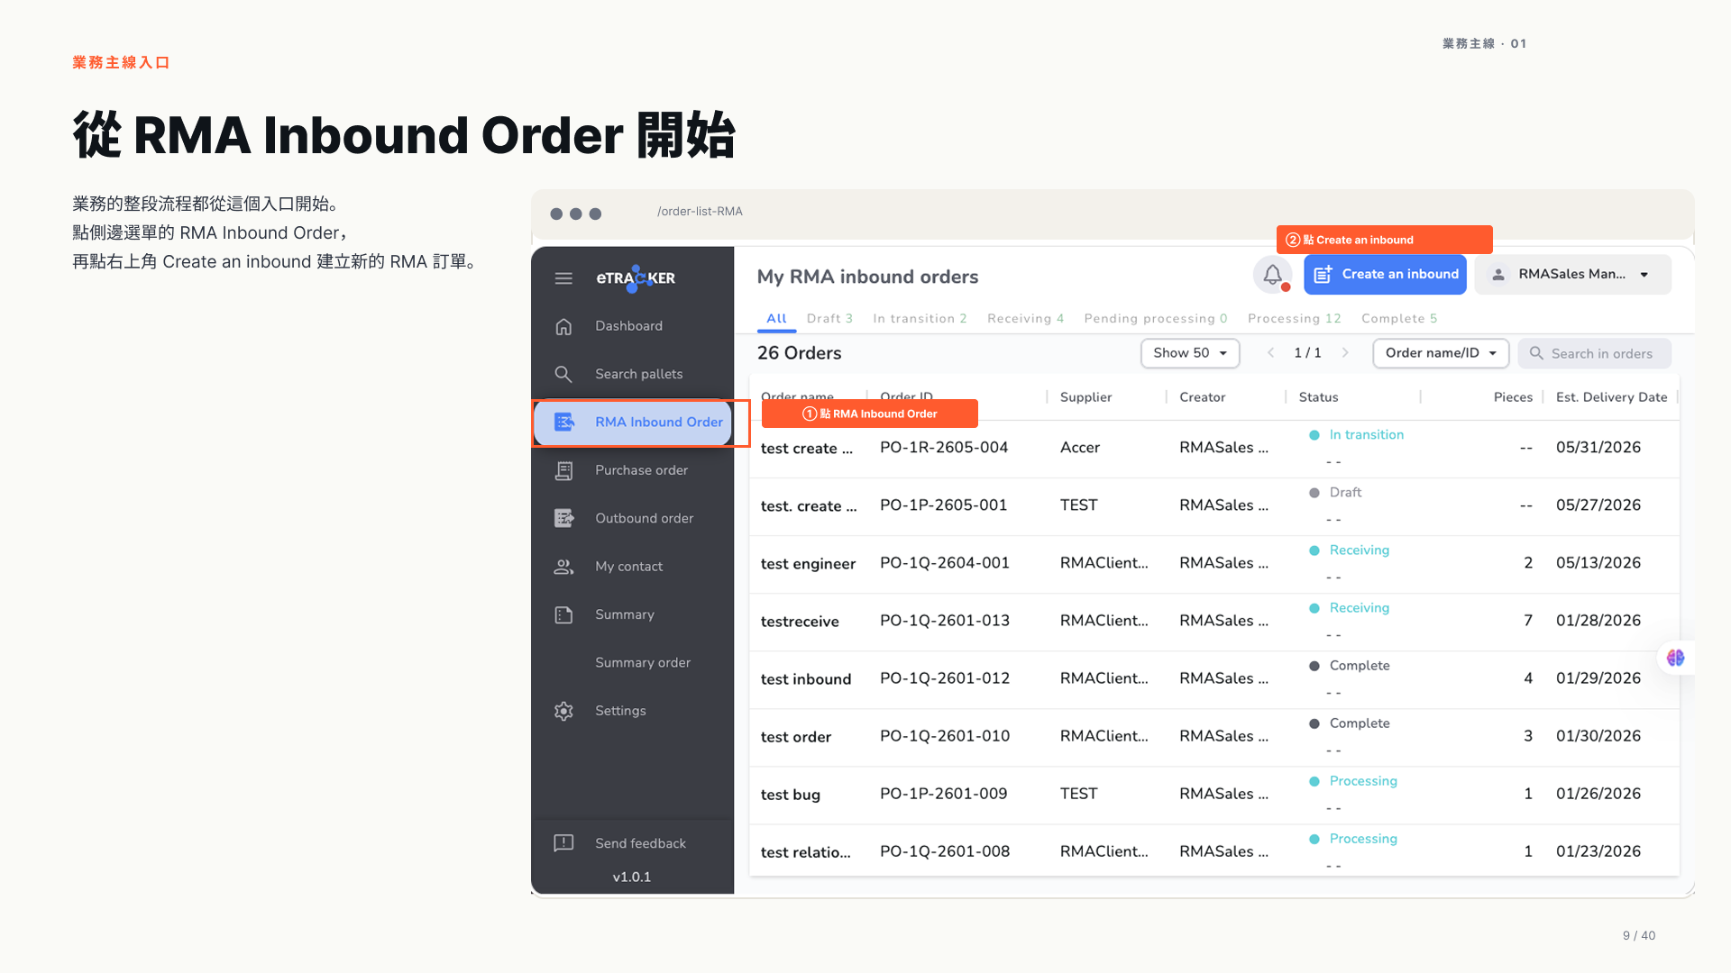
Task: Click Search in orders field
Action: [x=1594, y=353]
